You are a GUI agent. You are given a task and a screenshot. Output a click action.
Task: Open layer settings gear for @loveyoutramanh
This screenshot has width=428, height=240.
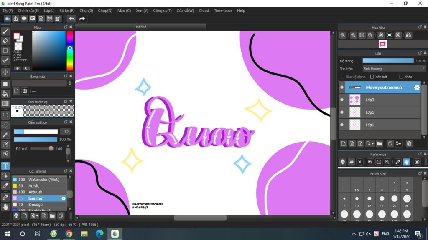pyautogui.click(x=417, y=87)
